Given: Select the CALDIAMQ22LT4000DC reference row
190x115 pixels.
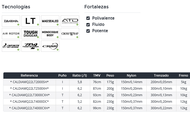Looking at the screenshot, I should 97,102.
